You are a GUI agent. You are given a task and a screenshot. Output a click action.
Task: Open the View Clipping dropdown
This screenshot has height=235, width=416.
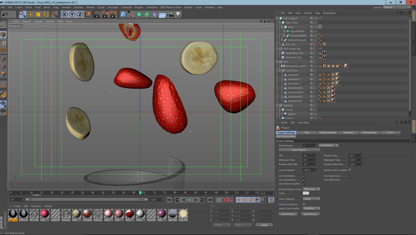[x=311, y=199]
